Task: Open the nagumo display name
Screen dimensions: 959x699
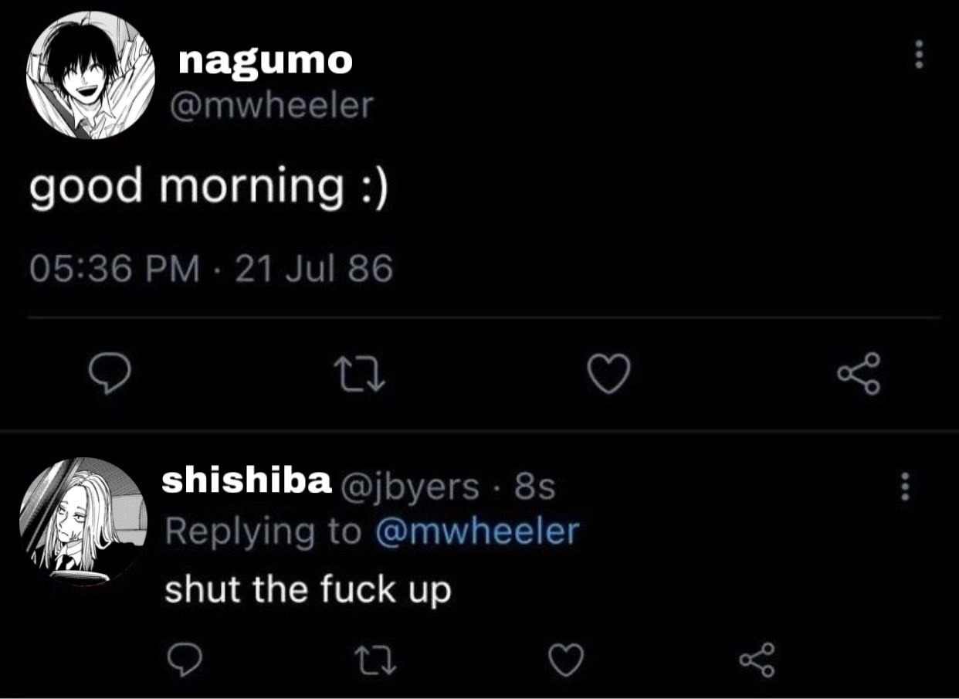Action: pos(265,60)
